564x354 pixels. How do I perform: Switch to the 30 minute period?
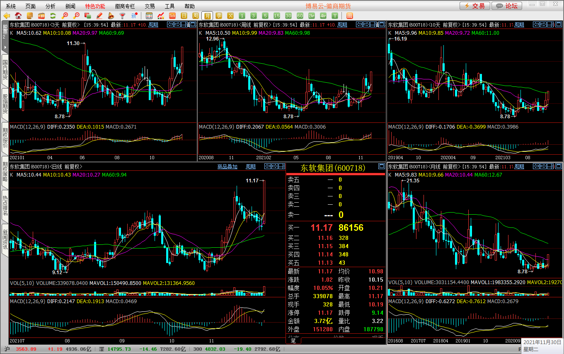tap(288, 16)
